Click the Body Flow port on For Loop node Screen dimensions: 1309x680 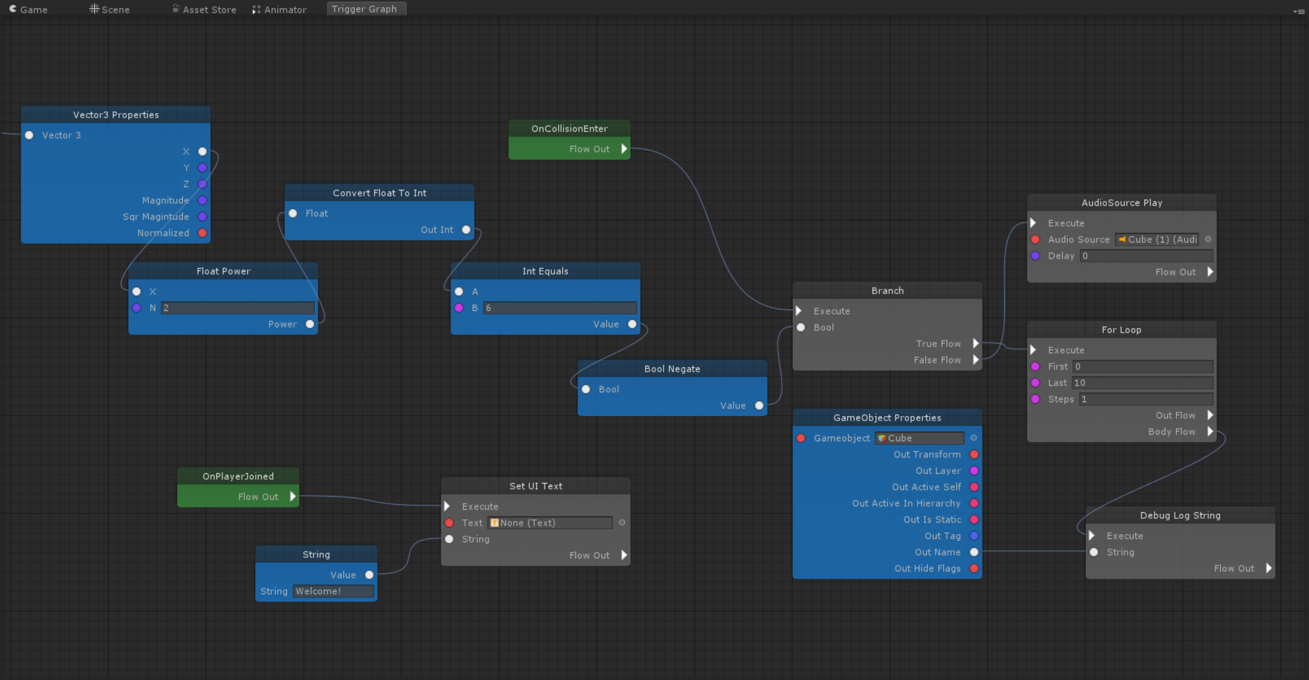coord(1210,431)
